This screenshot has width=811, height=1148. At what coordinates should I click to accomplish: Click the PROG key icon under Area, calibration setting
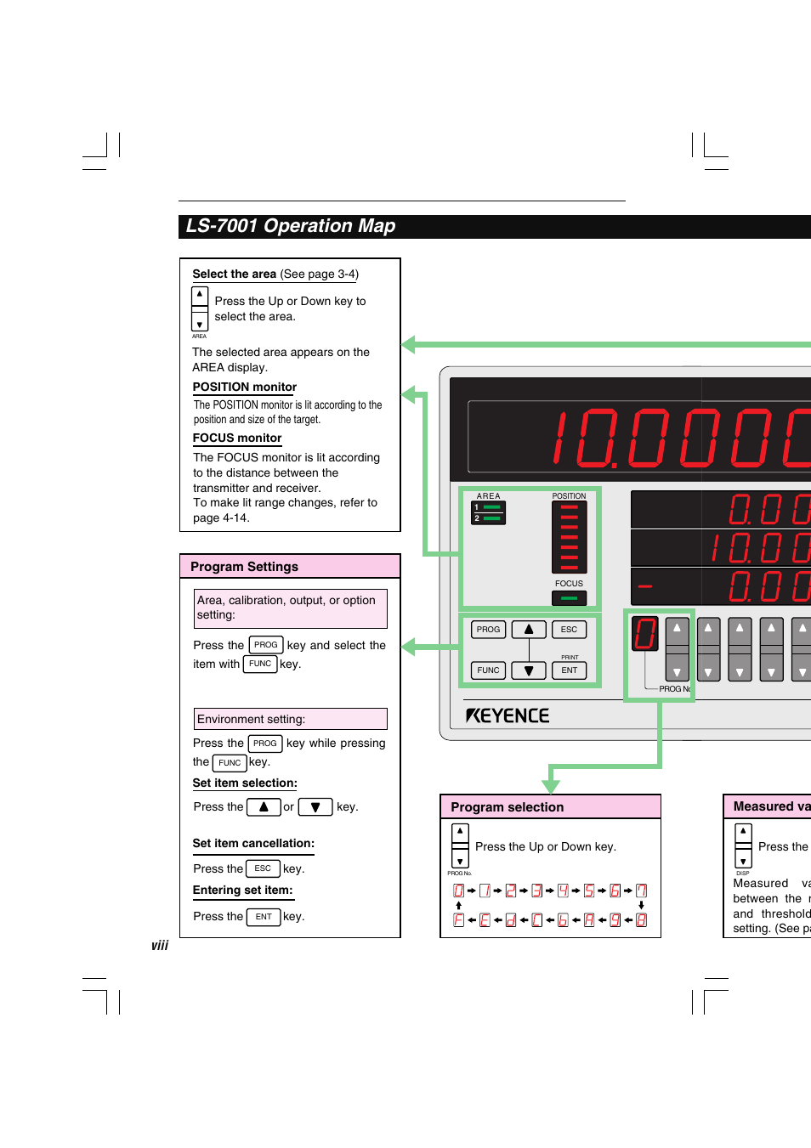pos(265,645)
